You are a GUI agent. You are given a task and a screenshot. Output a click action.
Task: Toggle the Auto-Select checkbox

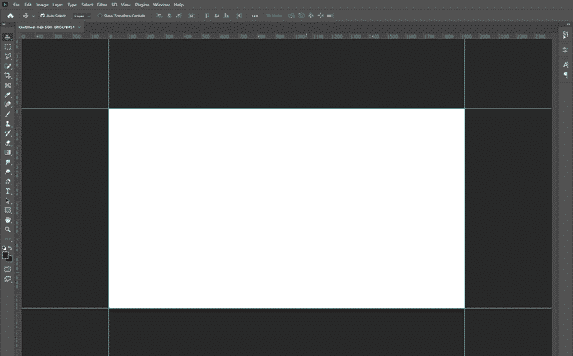[43, 16]
